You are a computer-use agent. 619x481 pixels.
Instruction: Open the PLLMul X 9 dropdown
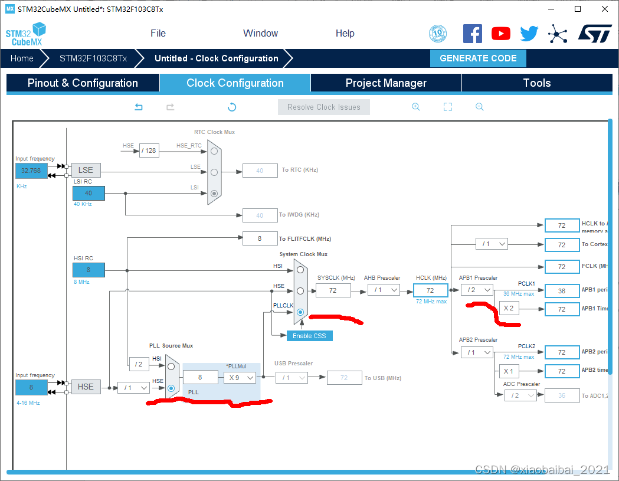coord(240,378)
